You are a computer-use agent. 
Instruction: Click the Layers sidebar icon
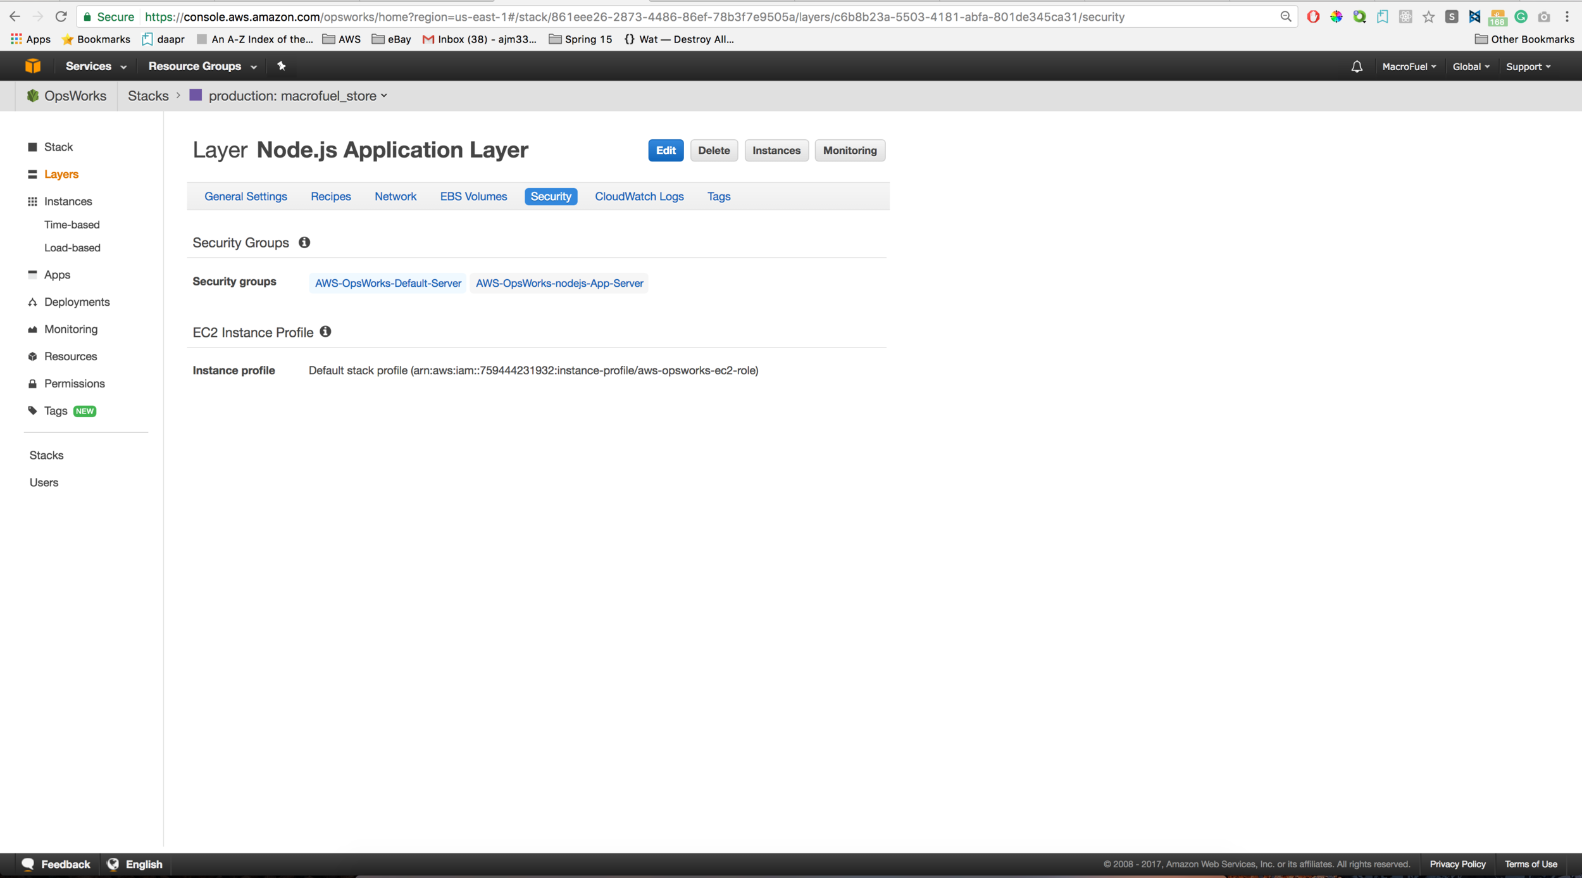[x=33, y=174]
